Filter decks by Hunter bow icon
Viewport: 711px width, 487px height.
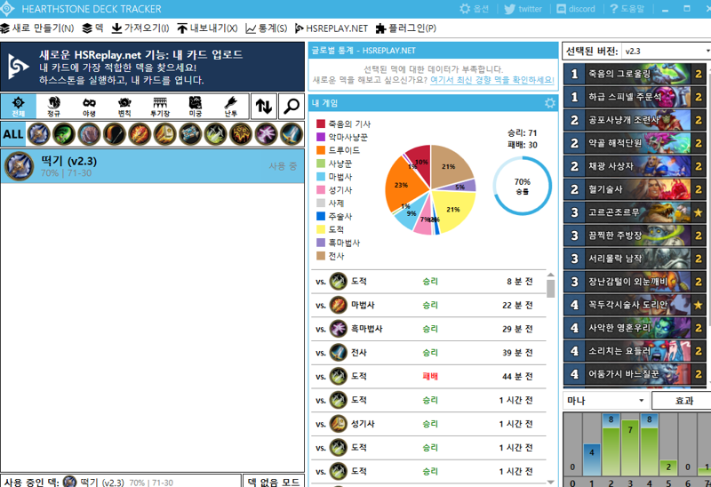coord(115,134)
